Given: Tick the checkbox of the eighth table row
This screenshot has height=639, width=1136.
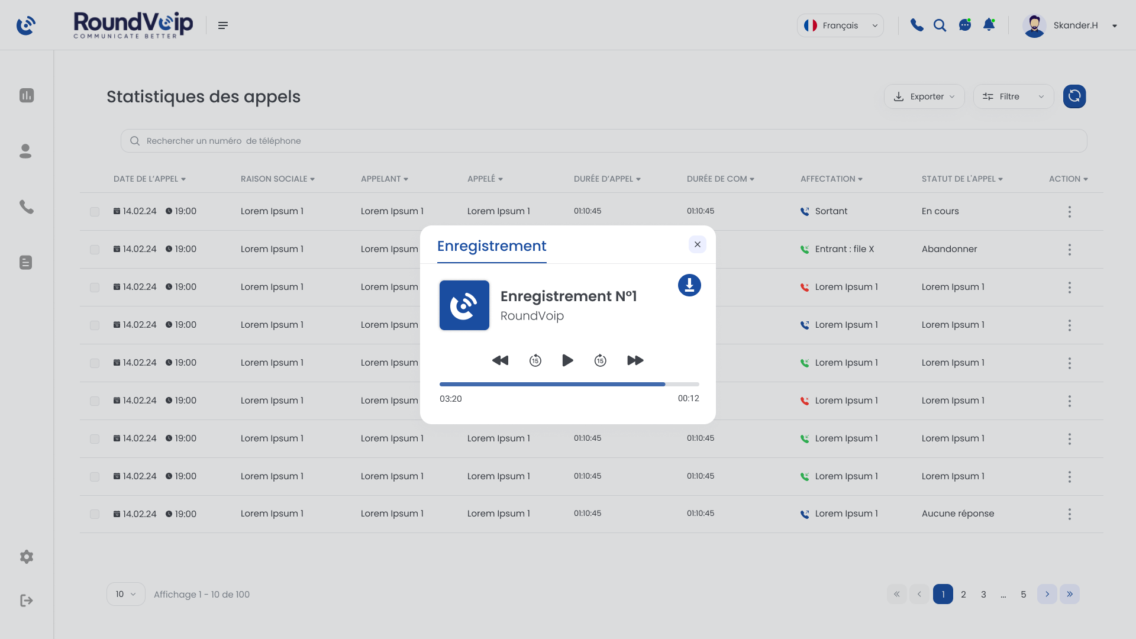Looking at the screenshot, I should tap(95, 477).
